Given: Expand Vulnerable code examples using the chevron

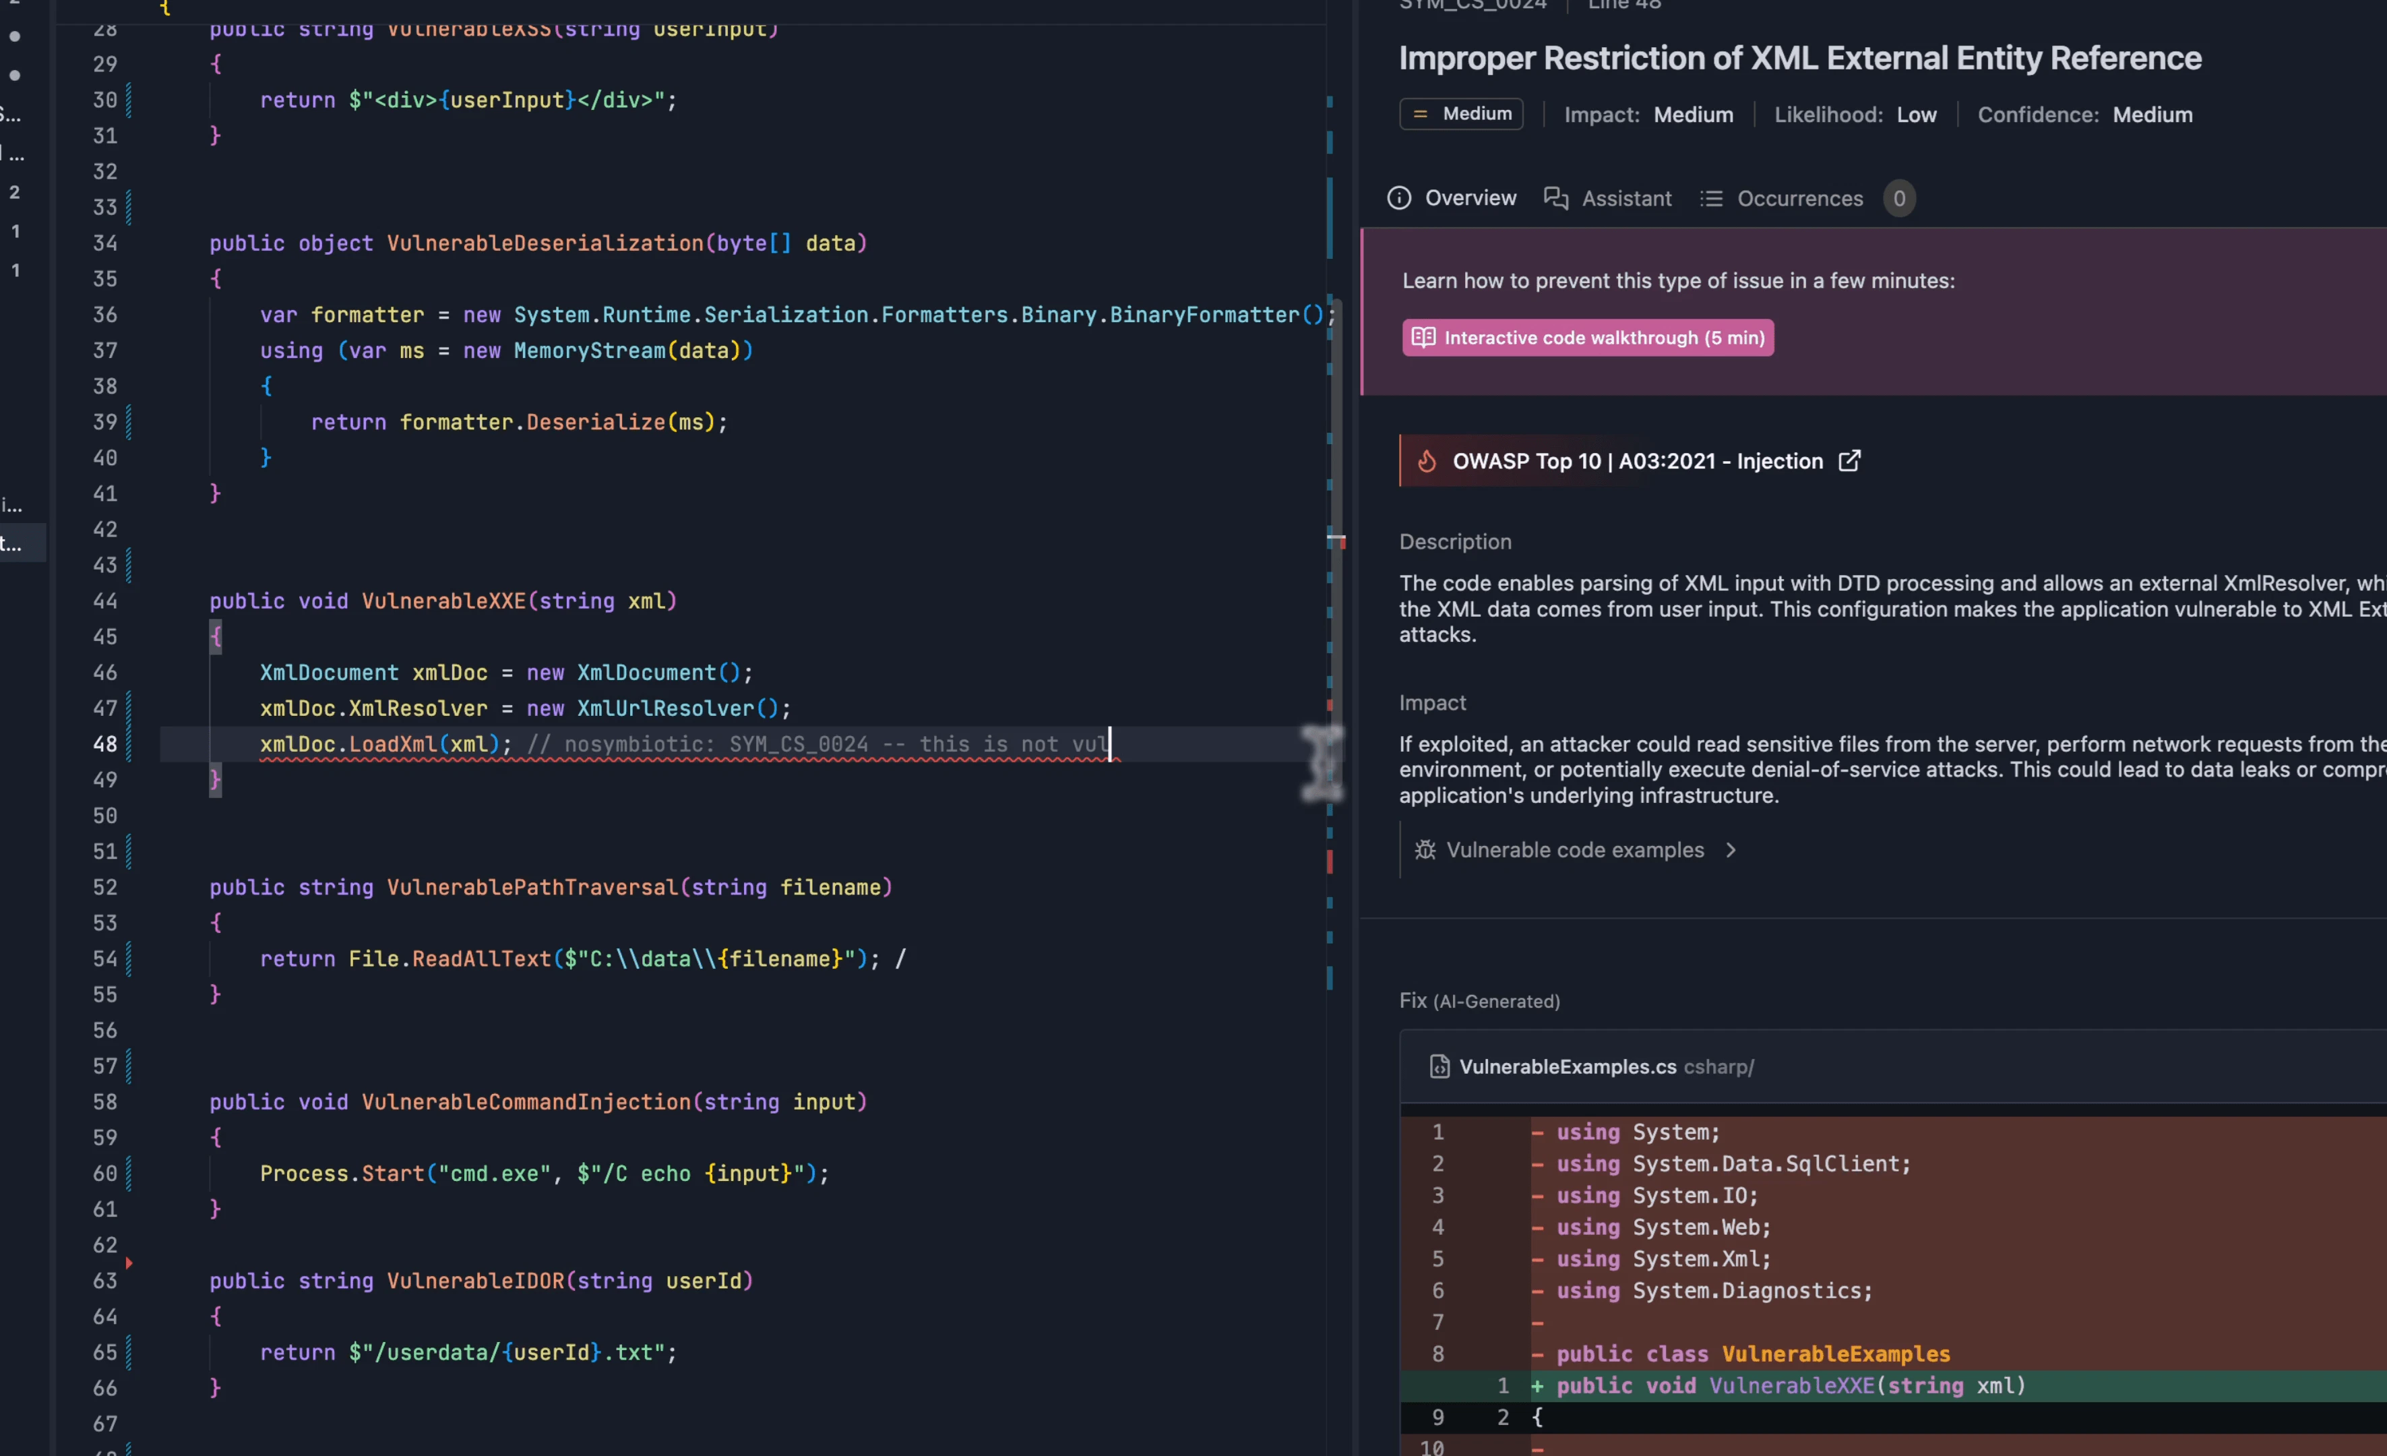Looking at the screenshot, I should pos(1731,849).
